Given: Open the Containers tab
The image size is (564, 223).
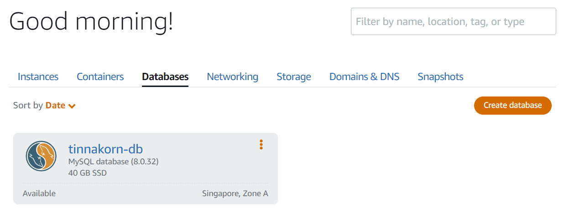Looking at the screenshot, I should coord(100,77).
